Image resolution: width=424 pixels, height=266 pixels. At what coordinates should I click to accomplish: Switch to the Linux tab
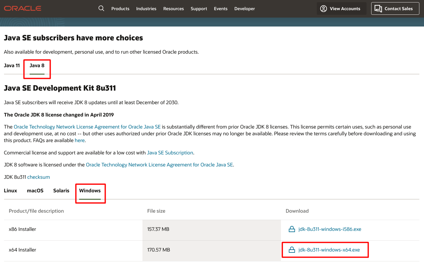pyautogui.click(x=11, y=190)
